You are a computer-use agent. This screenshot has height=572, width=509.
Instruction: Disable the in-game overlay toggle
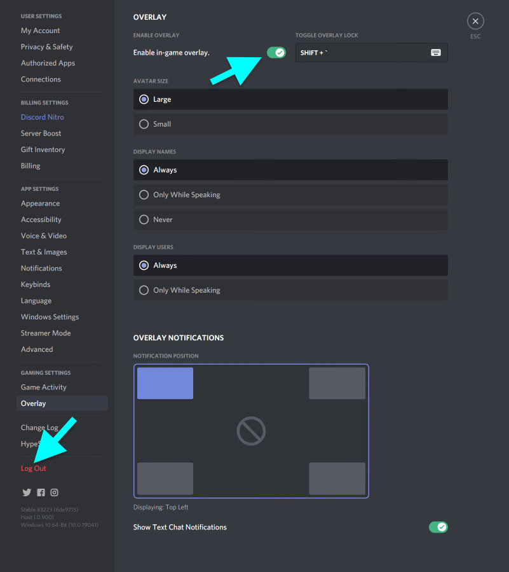tap(276, 53)
